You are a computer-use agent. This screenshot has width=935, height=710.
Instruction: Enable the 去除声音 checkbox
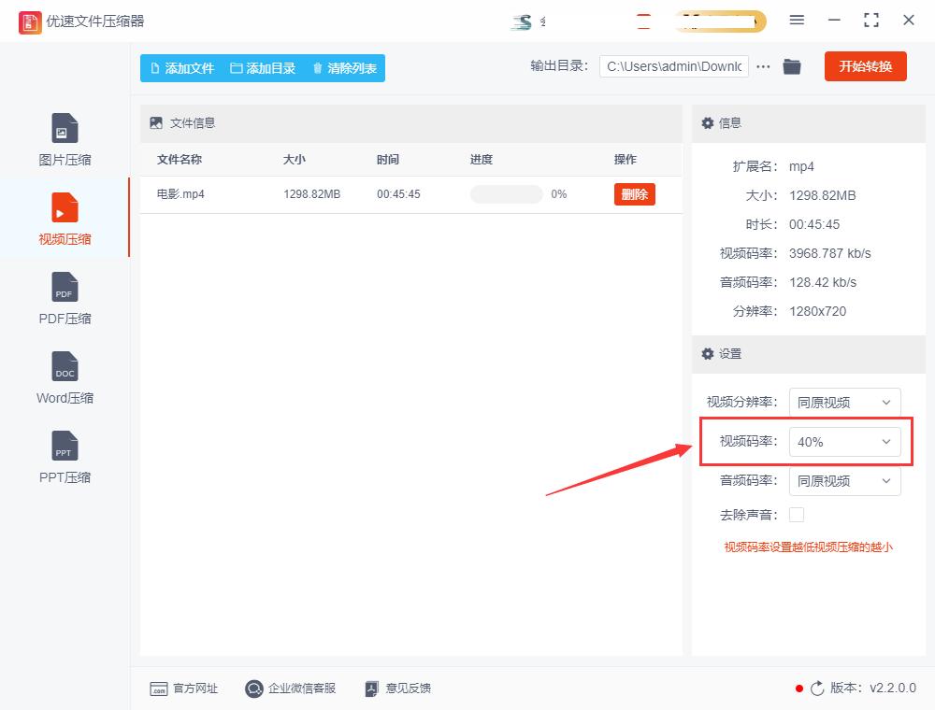click(x=796, y=514)
